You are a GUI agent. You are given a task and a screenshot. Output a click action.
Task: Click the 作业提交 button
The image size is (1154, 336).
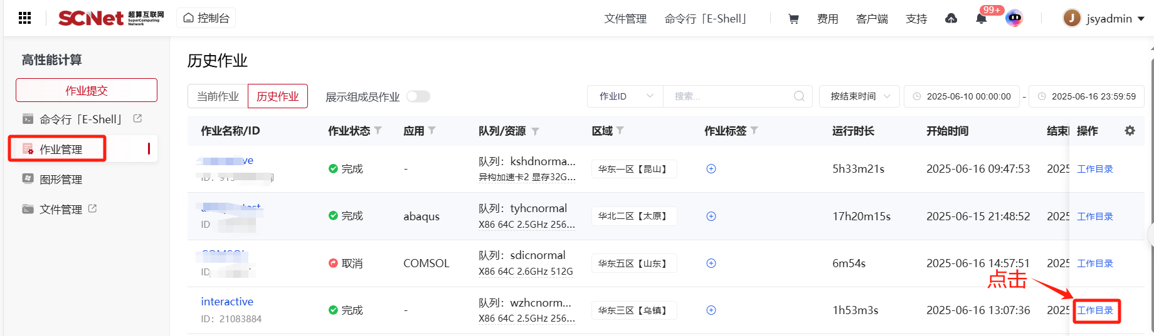pyautogui.click(x=87, y=91)
